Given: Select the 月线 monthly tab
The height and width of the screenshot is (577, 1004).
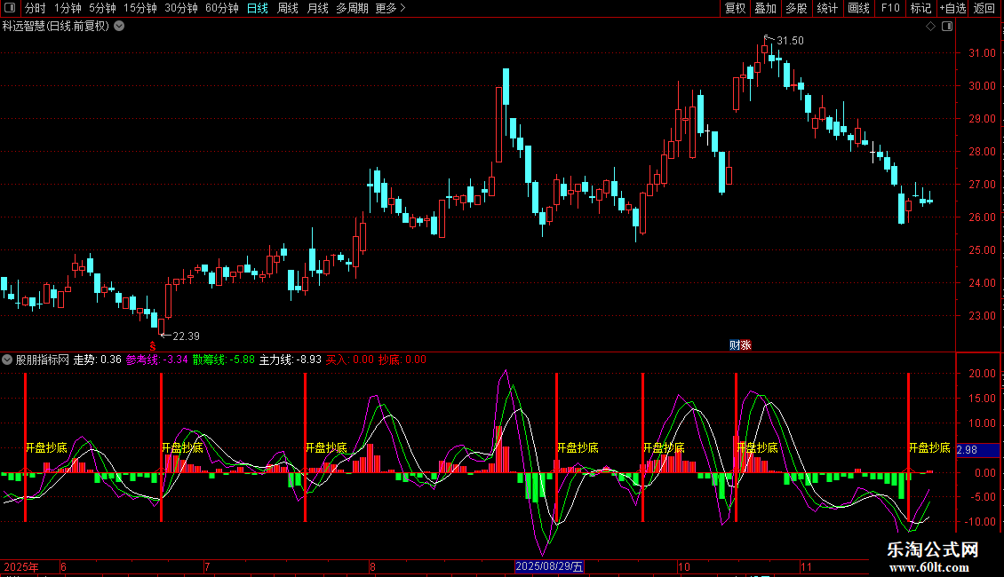Looking at the screenshot, I should tap(317, 8).
